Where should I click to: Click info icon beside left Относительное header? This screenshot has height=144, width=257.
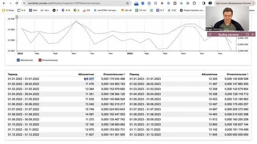point(124,74)
